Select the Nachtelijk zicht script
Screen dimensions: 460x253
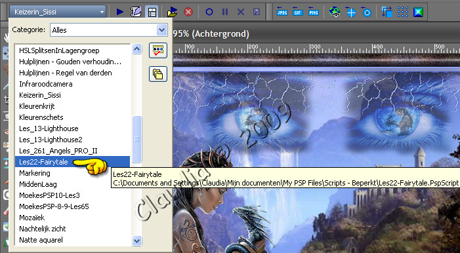(x=72, y=229)
